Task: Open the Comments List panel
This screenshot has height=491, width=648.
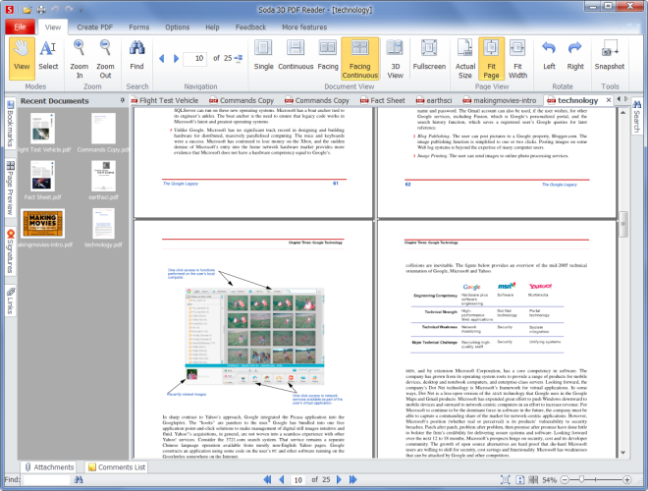Action: (x=116, y=466)
